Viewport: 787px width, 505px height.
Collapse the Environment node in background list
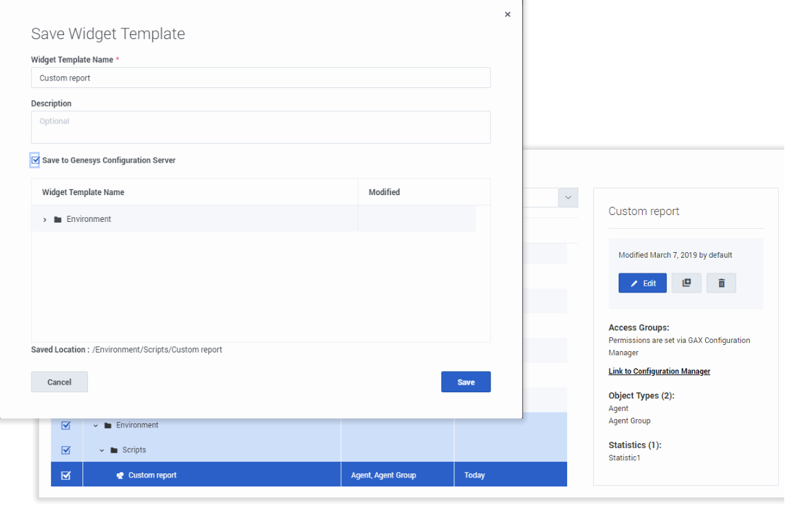96,426
